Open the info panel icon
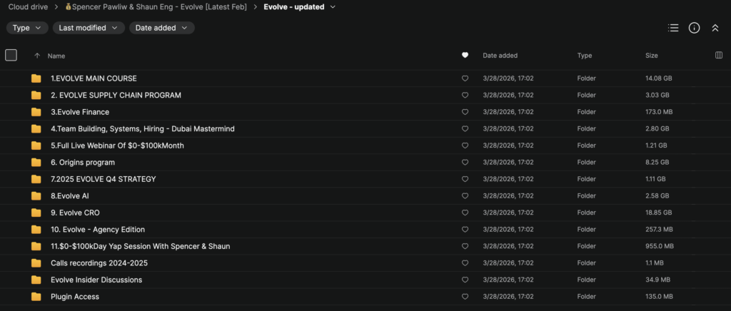 694,28
